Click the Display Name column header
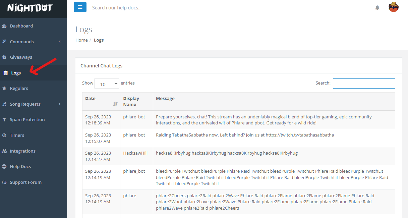The width and height of the screenshot is (408, 218). 137,102
